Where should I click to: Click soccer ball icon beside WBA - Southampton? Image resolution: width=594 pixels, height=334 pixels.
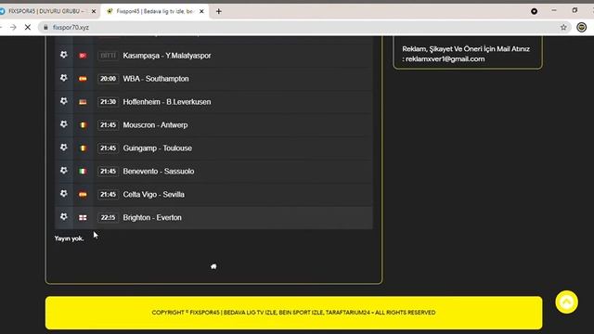[x=64, y=78]
